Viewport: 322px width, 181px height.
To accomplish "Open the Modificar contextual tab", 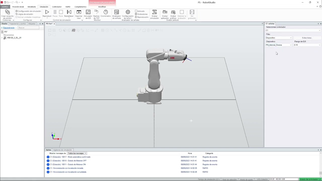I will click(x=102, y=7).
